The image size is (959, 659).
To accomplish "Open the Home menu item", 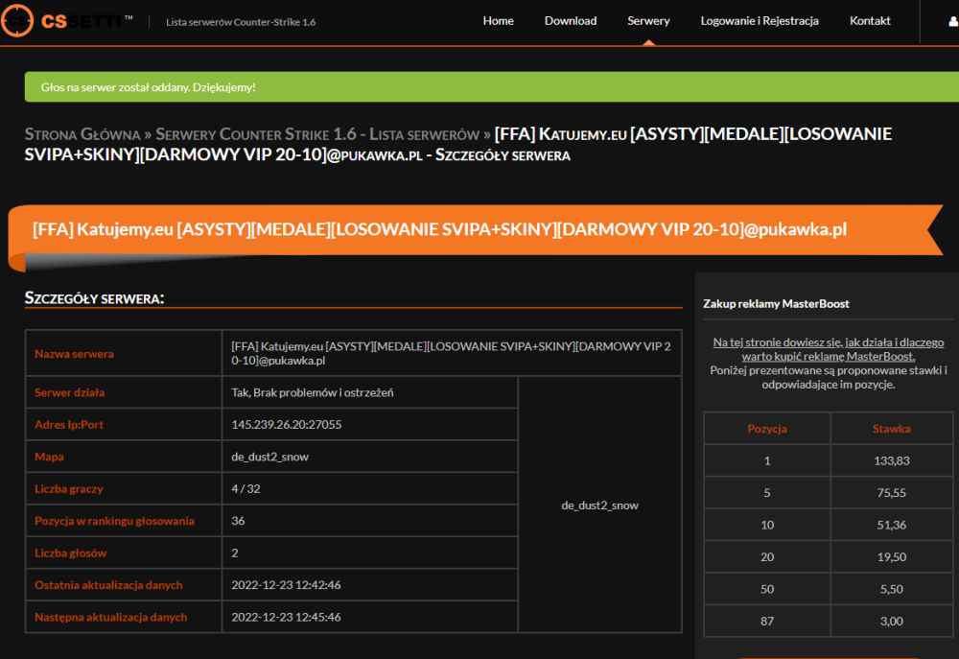I will click(498, 21).
